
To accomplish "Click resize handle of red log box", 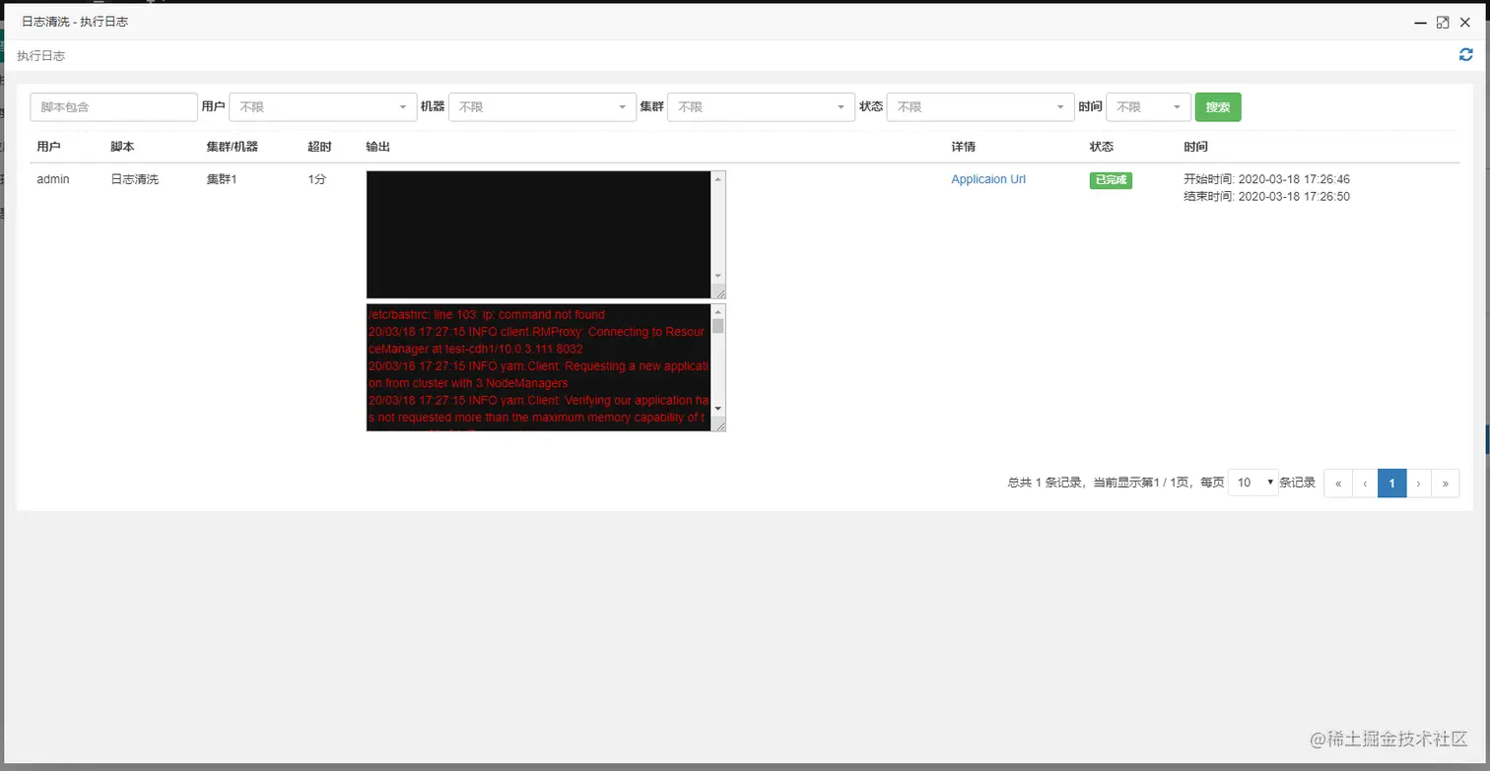I will (719, 424).
